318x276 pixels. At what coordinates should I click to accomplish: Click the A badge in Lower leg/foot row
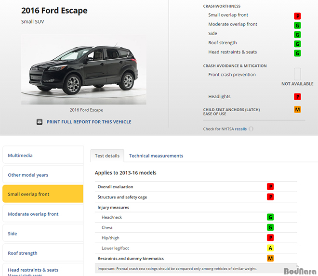(270, 248)
